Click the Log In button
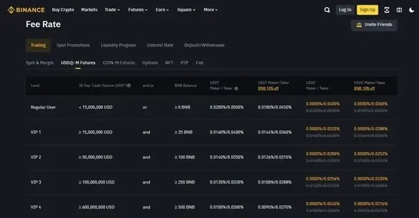 [x=345, y=10]
